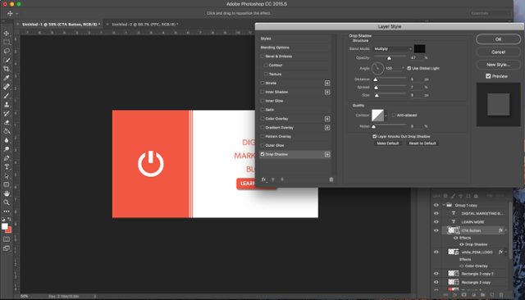Hide the LEARN MORE text layer
This screenshot has height=300, width=525.
coord(436,222)
